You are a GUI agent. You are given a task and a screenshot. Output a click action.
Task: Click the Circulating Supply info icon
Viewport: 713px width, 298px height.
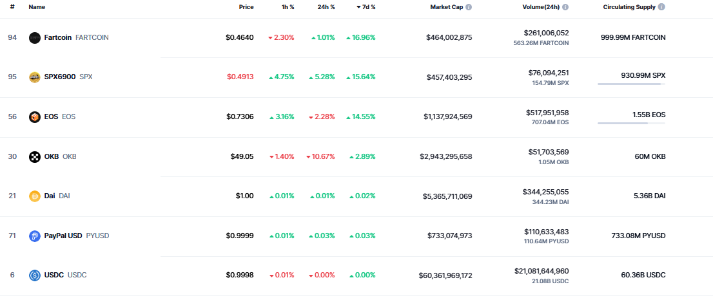(661, 7)
